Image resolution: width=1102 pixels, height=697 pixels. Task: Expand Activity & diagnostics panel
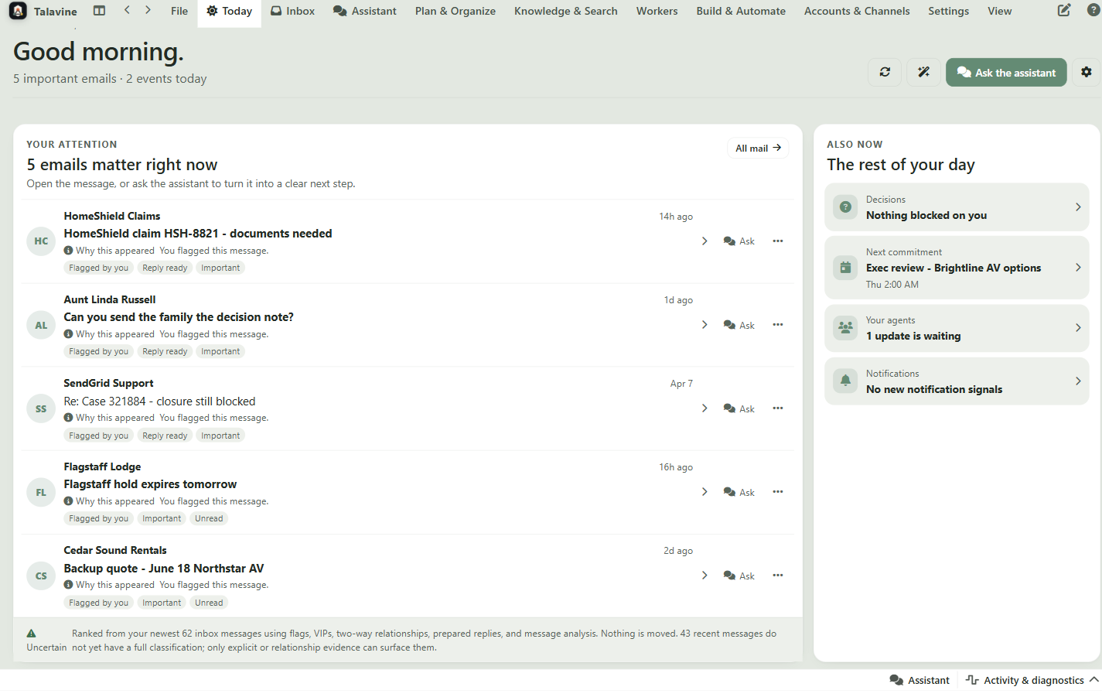pos(1032,680)
